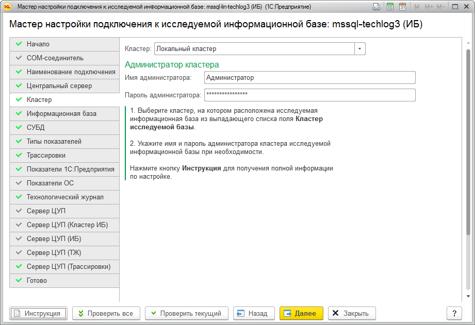
Task: Click the M- memory button
Action: pos(440,7)
